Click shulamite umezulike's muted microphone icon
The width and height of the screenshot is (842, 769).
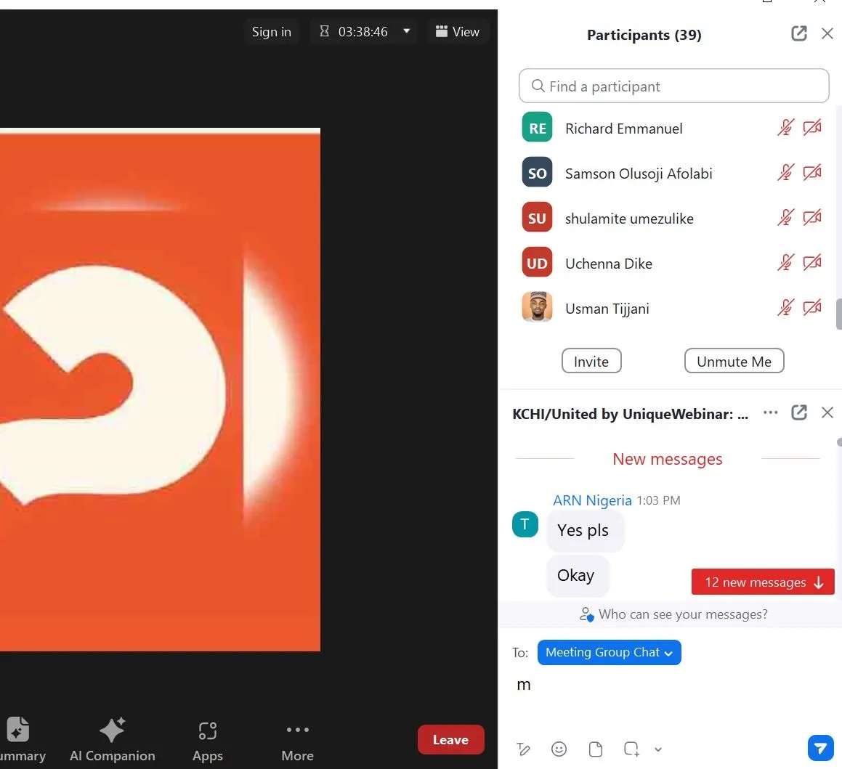(x=785, y=218)
